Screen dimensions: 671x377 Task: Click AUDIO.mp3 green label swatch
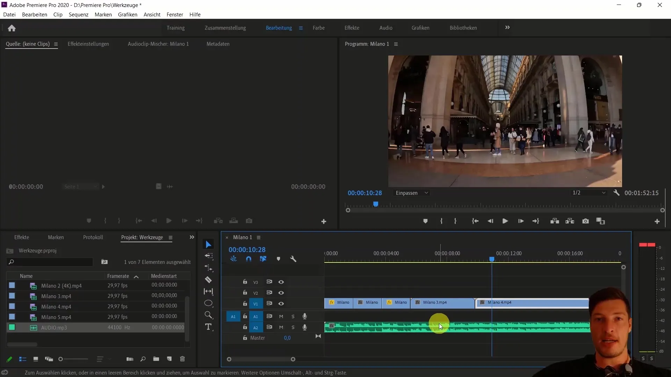point(12,327)
